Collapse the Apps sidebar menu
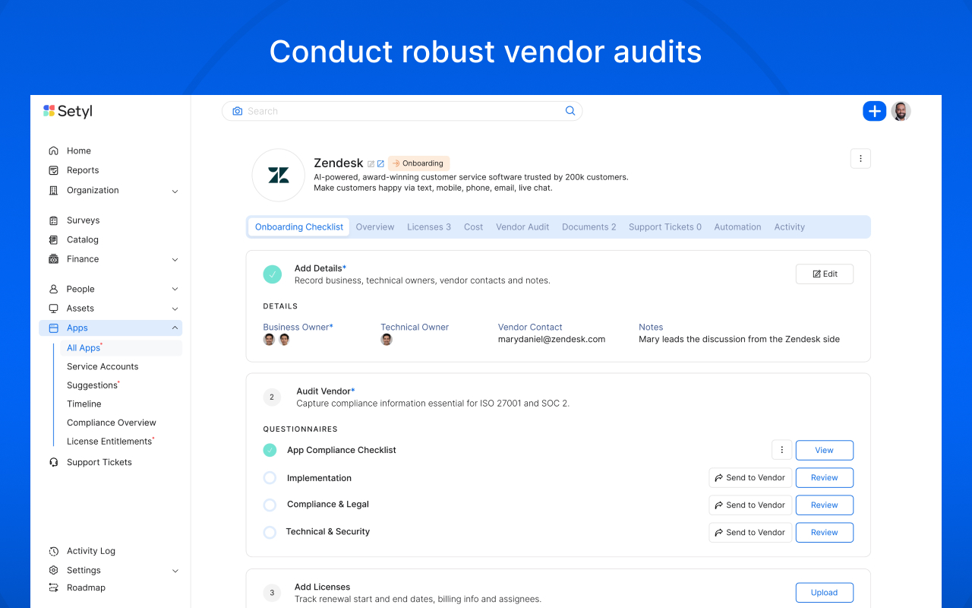 (x=175, y=328)
